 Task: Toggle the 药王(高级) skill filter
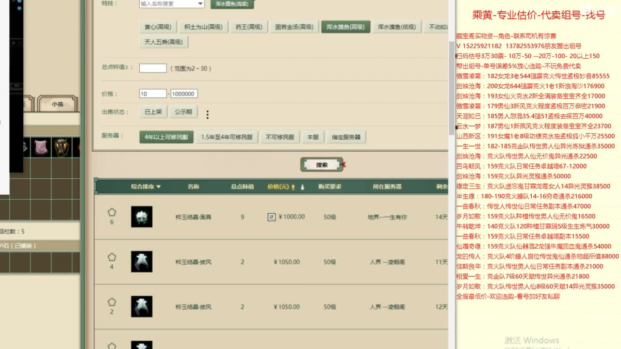click(249, 27)
